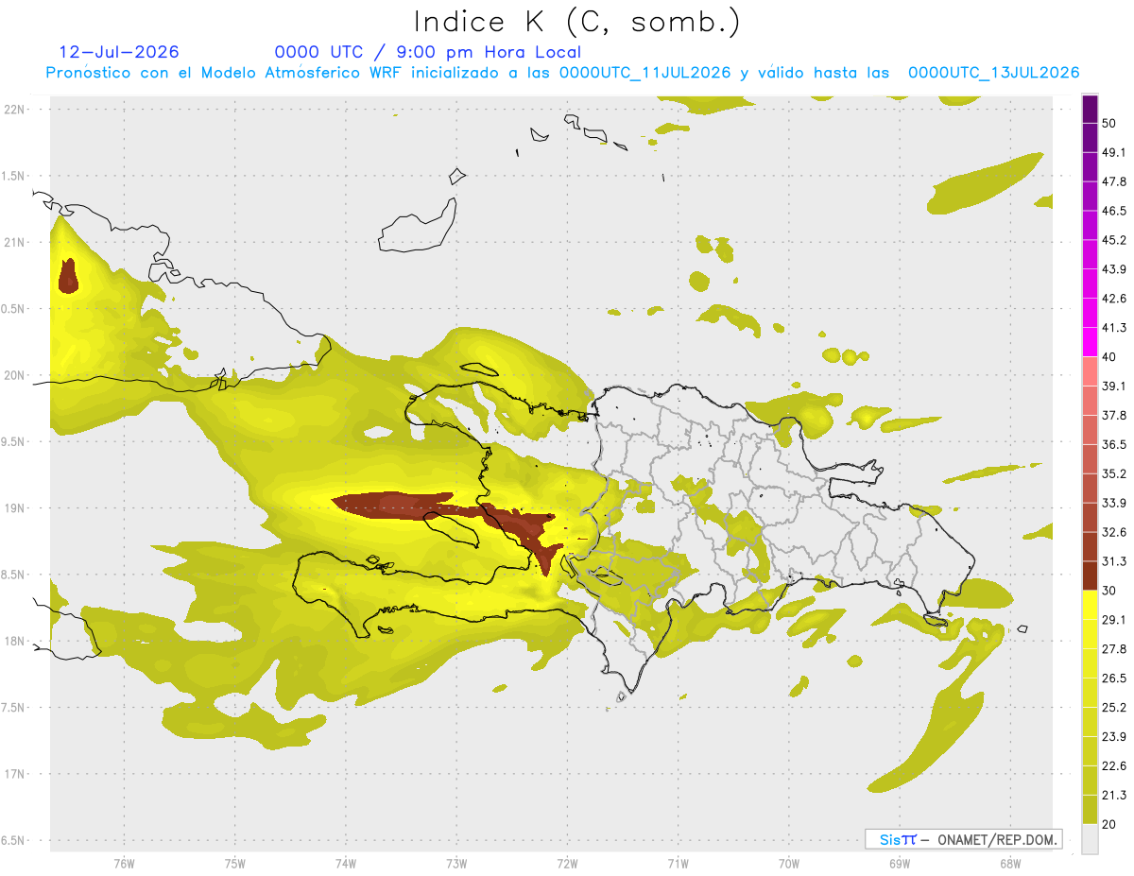Click the '22.6' colorbar value
This screenshot has height=876, width=1134.
1115,766
